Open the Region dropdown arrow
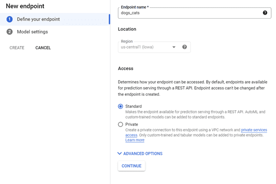Viewport: 276px width, 184px height. (174, 47)
